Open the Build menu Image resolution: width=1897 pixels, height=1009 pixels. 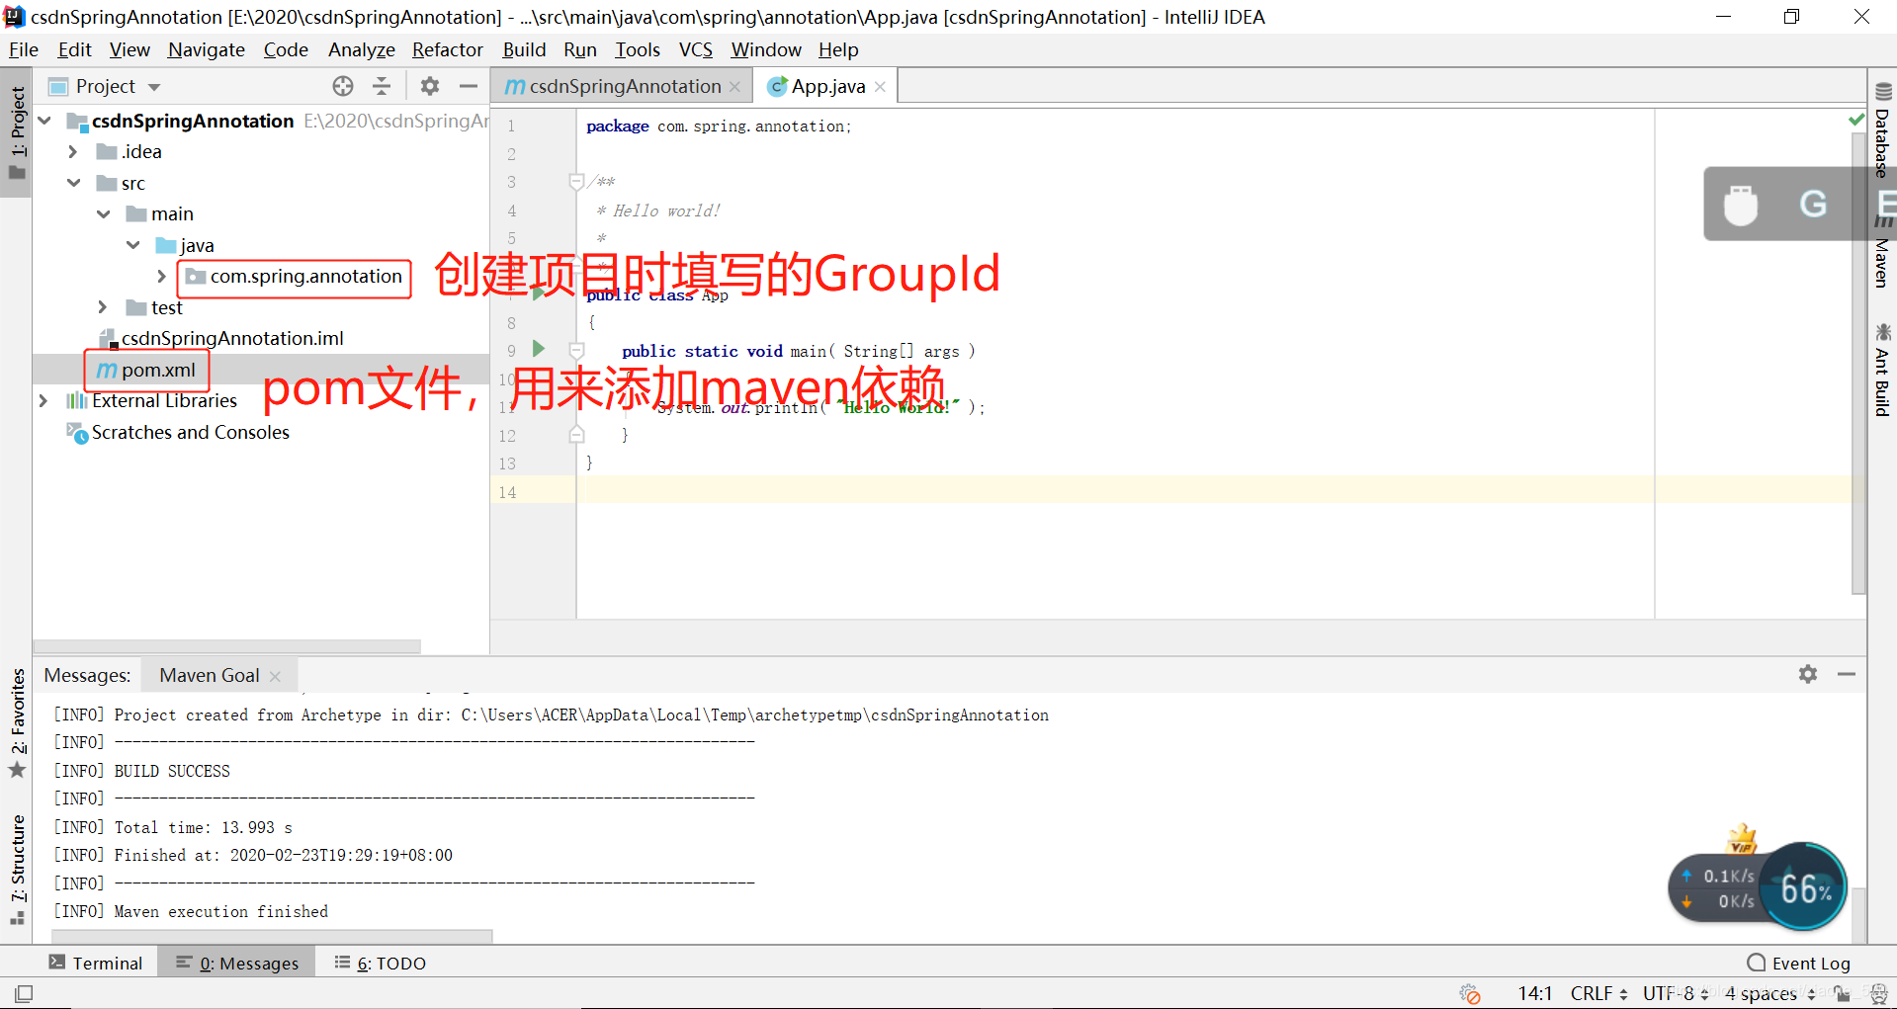(x=524, y=49)
